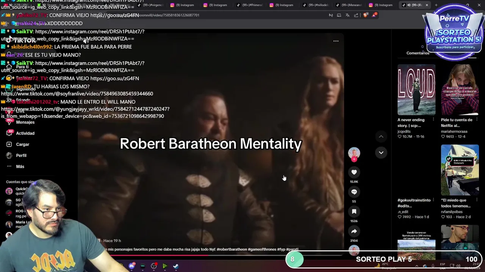Close the active browser tab

coord(427,5)
